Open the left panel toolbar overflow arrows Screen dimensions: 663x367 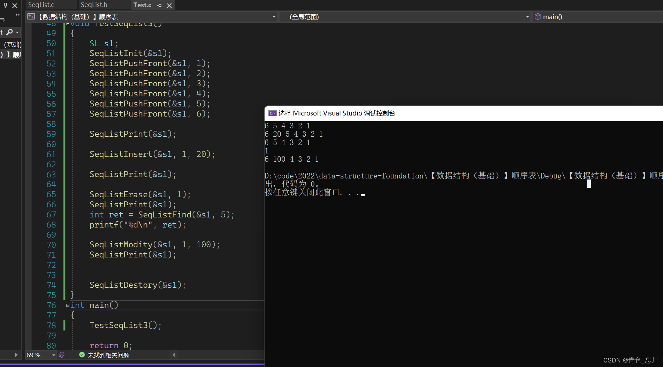coord(17,15)
